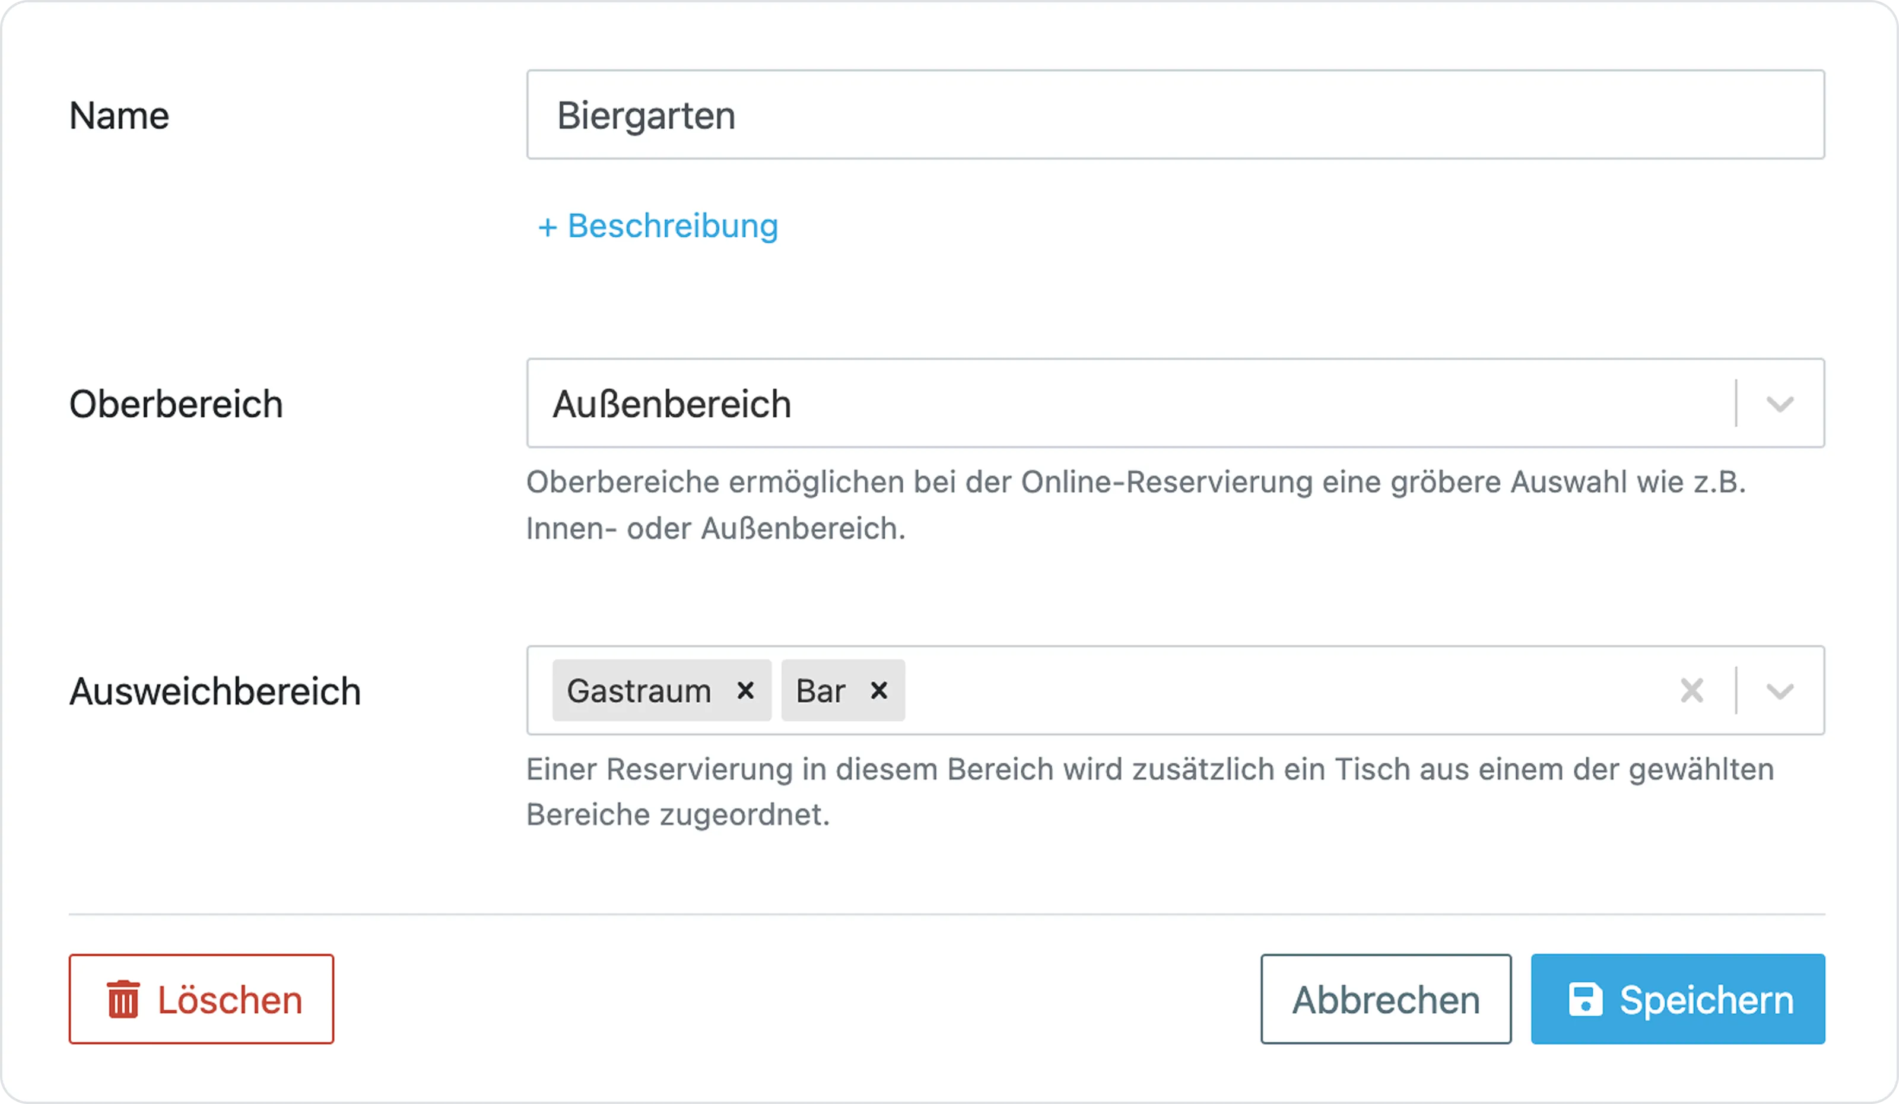
Task: Click the Oberbereiche help text below dropdown
Action: click(x=1136, y=505)
